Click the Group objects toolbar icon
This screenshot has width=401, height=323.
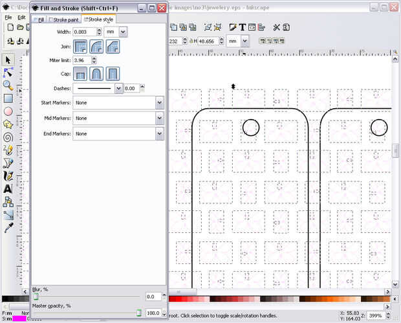click(208, 27)
